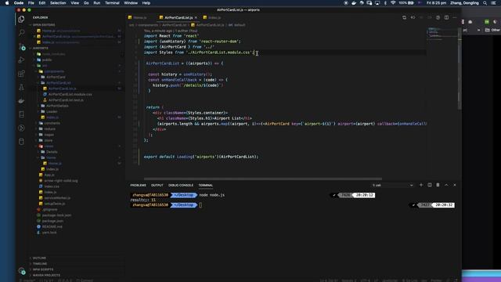The height and width of the screenshot is (282, 501).
Task: Open the Selection menu
Action: click(x=58, y=3)
